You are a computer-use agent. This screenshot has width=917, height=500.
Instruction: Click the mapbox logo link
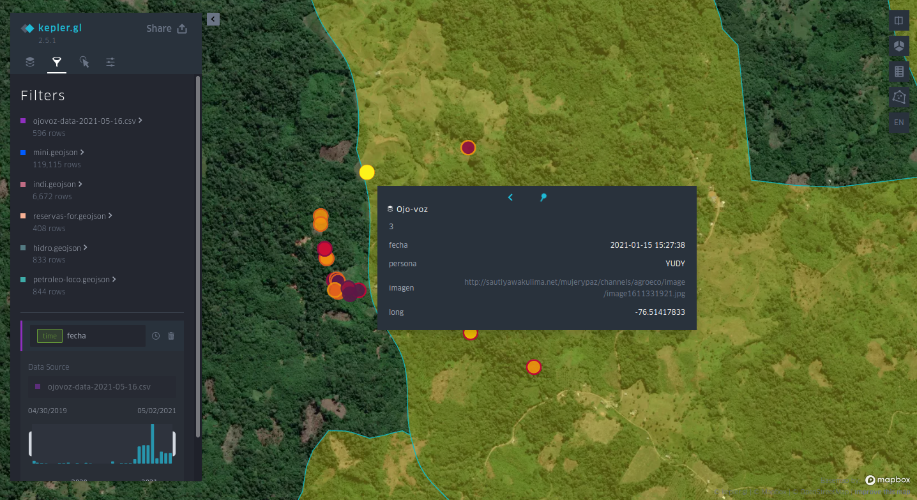pos(887,480)
